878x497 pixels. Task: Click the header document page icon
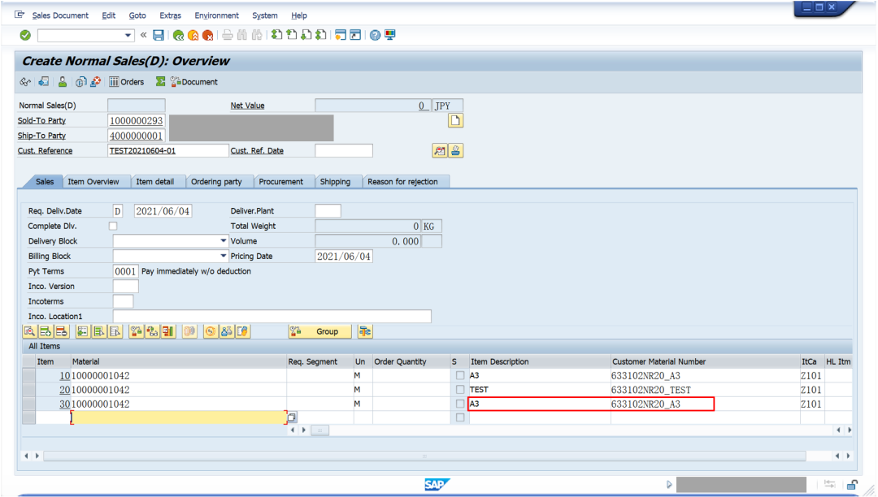click(455, 121)
